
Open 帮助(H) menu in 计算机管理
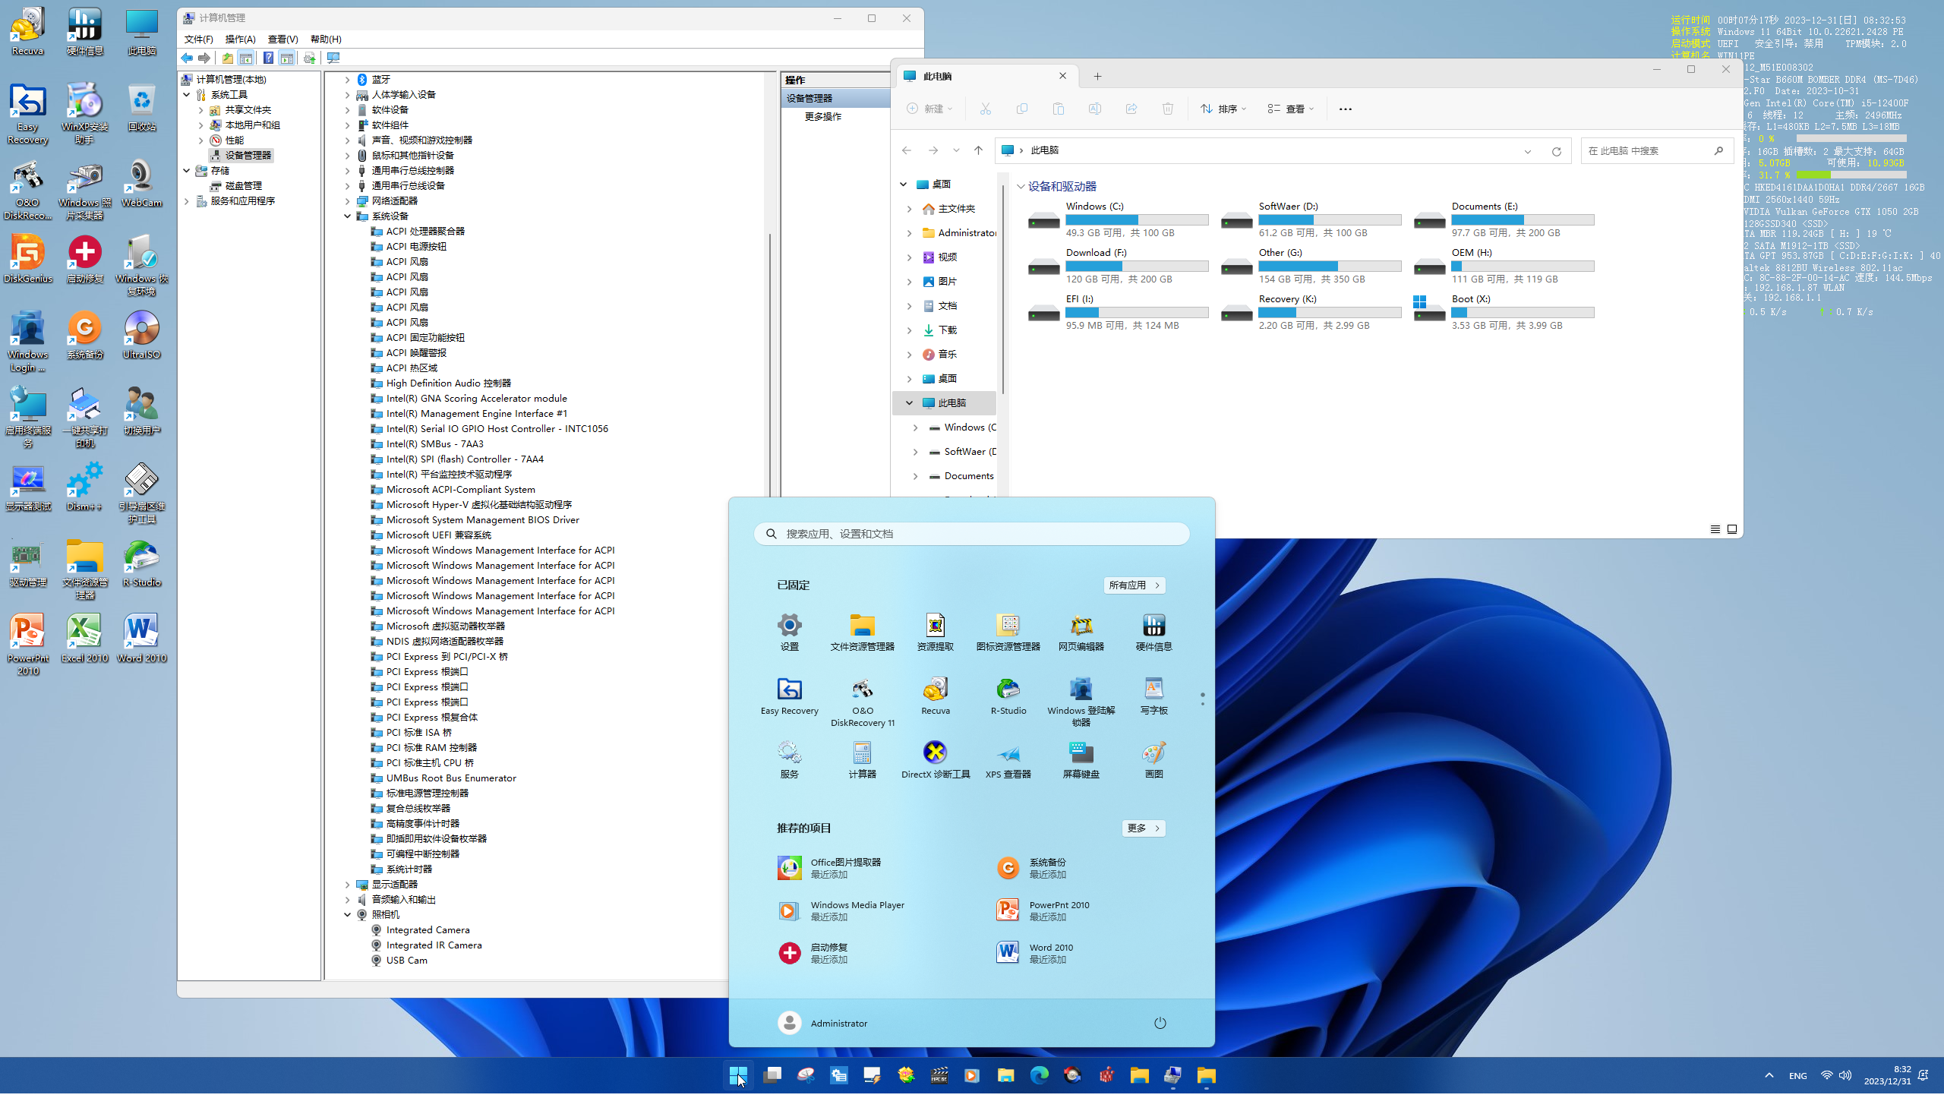click(x=326, y=39)
